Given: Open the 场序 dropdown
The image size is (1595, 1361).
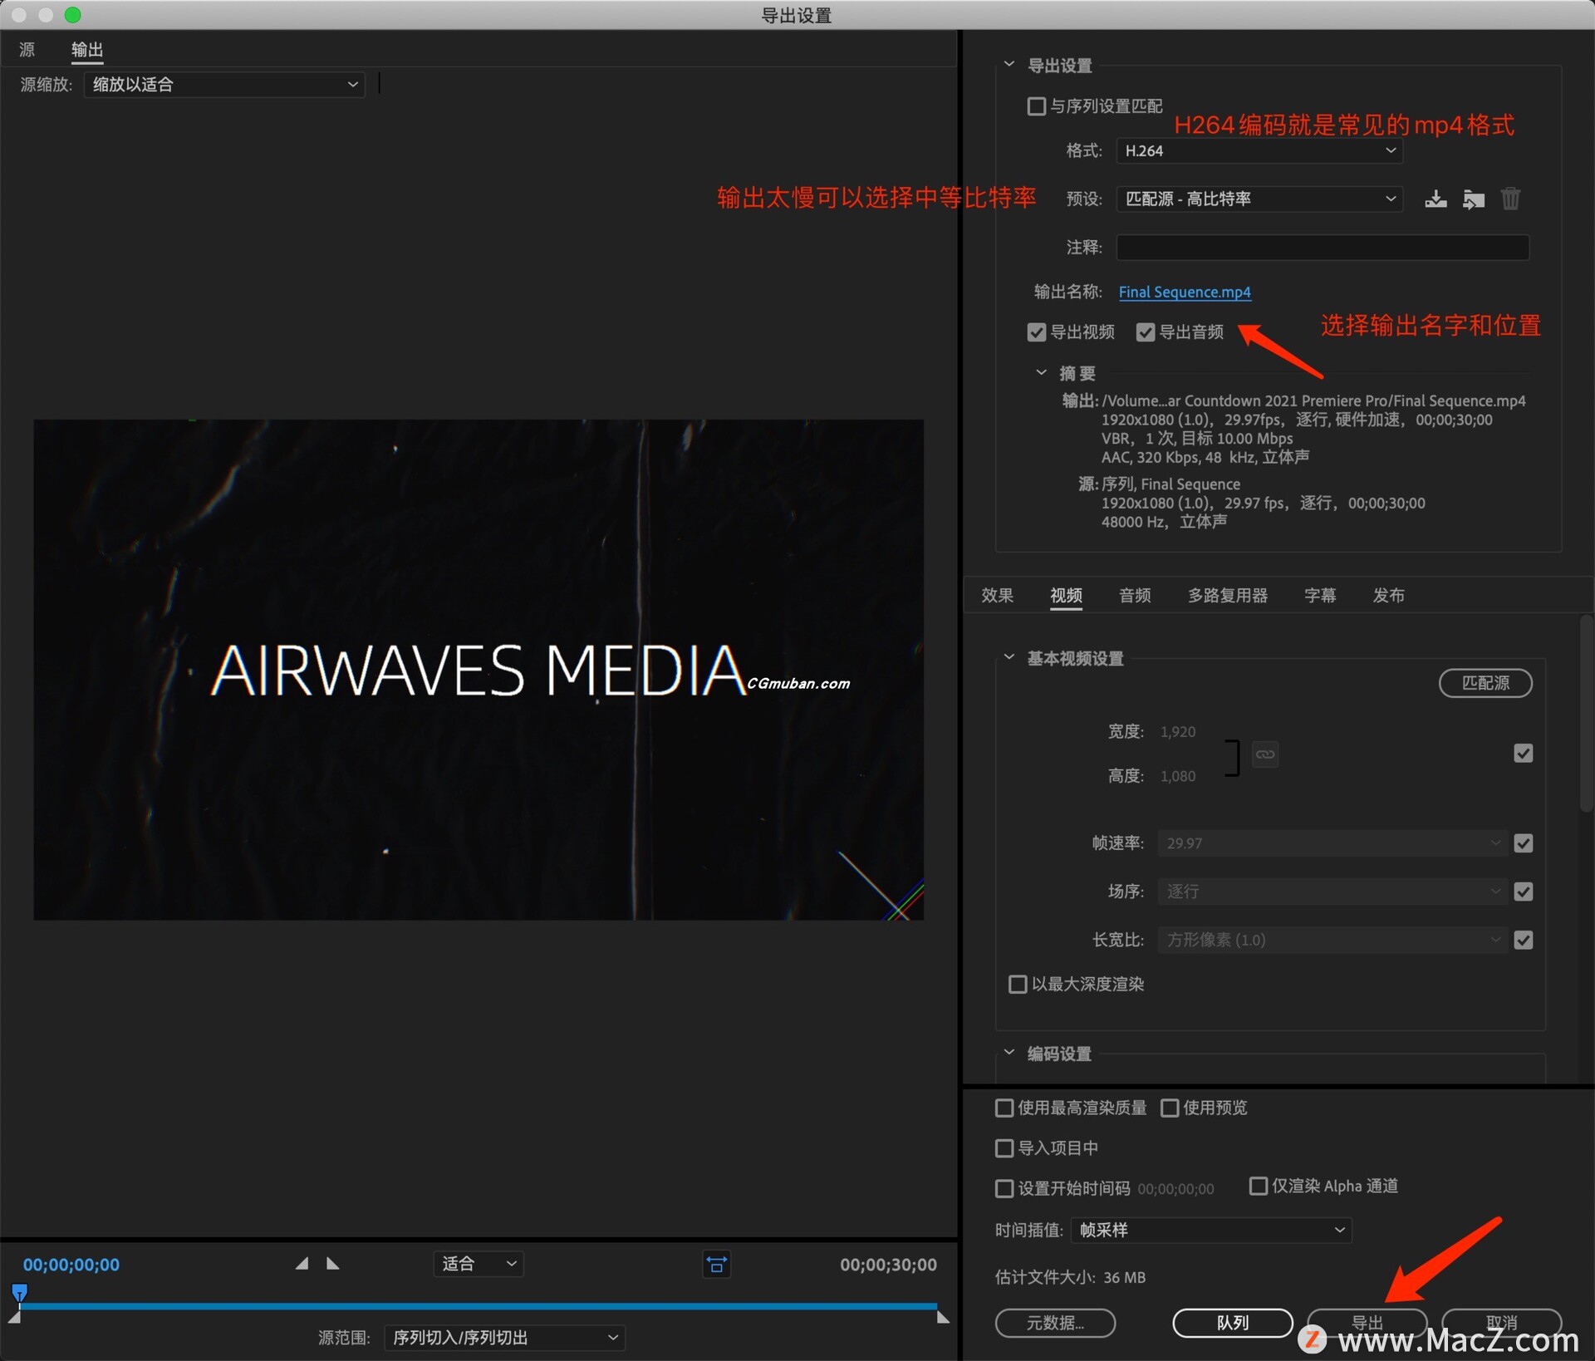Looking at the screenshot, I should [x=1332, y=891].
